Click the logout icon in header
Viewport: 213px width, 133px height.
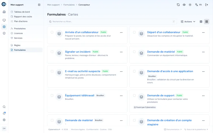[x=207, y=5]
